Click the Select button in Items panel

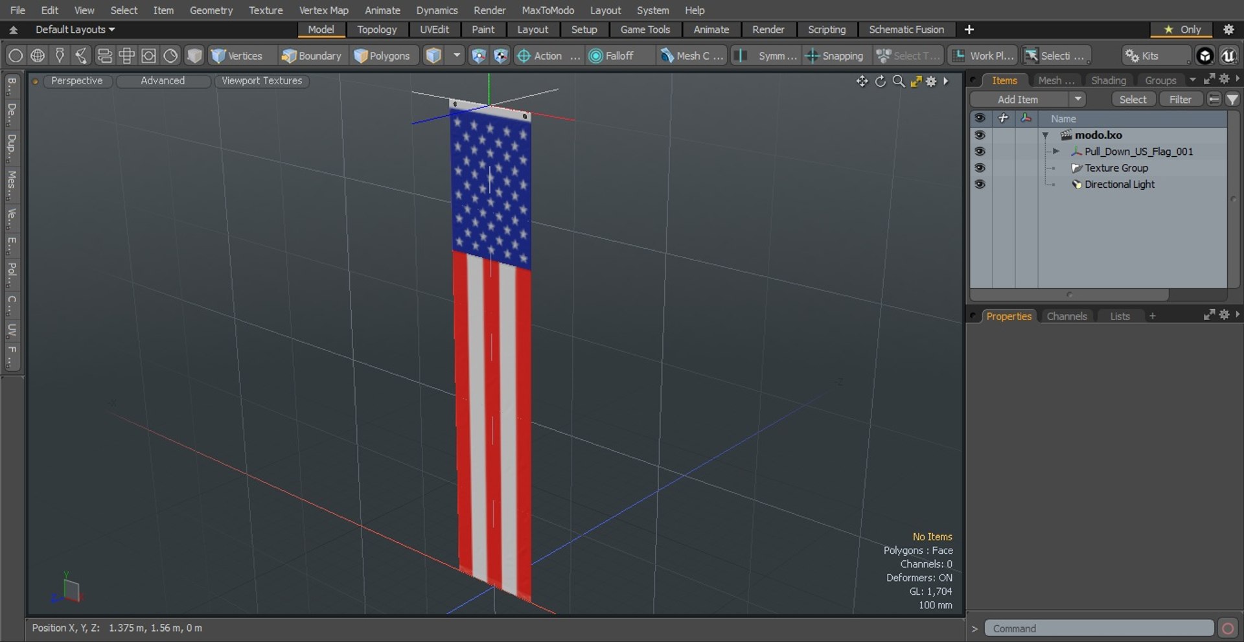[1133, 99]
